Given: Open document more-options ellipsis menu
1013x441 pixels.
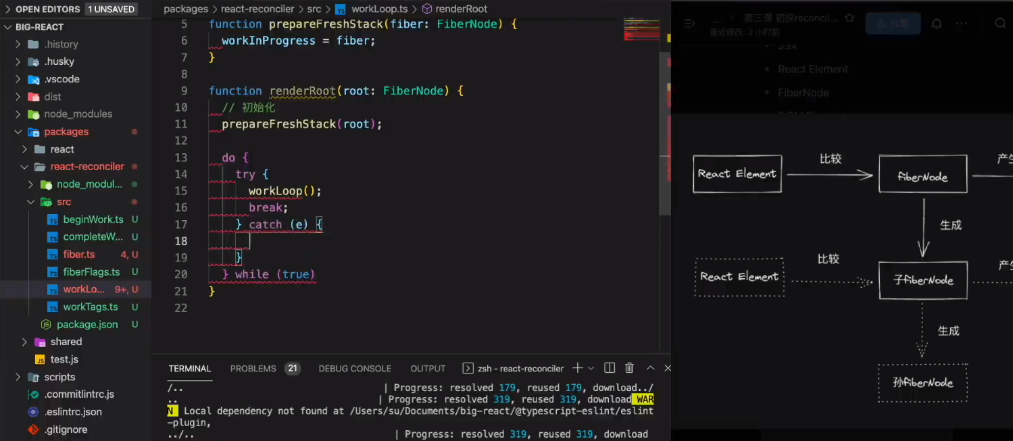Looking at the screenshot, I should tap(962, 23).
